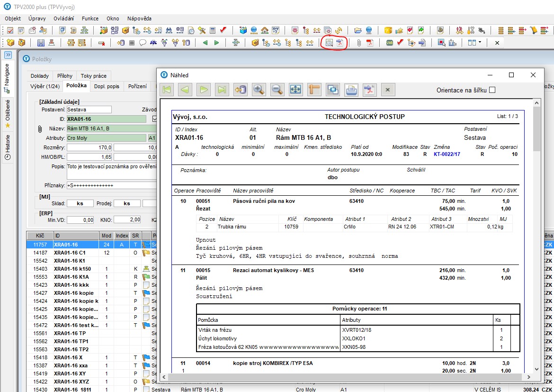This screenshot has height=392, width=554.
Task: Click the save floppy disk icon
Action: pos(41,43)
